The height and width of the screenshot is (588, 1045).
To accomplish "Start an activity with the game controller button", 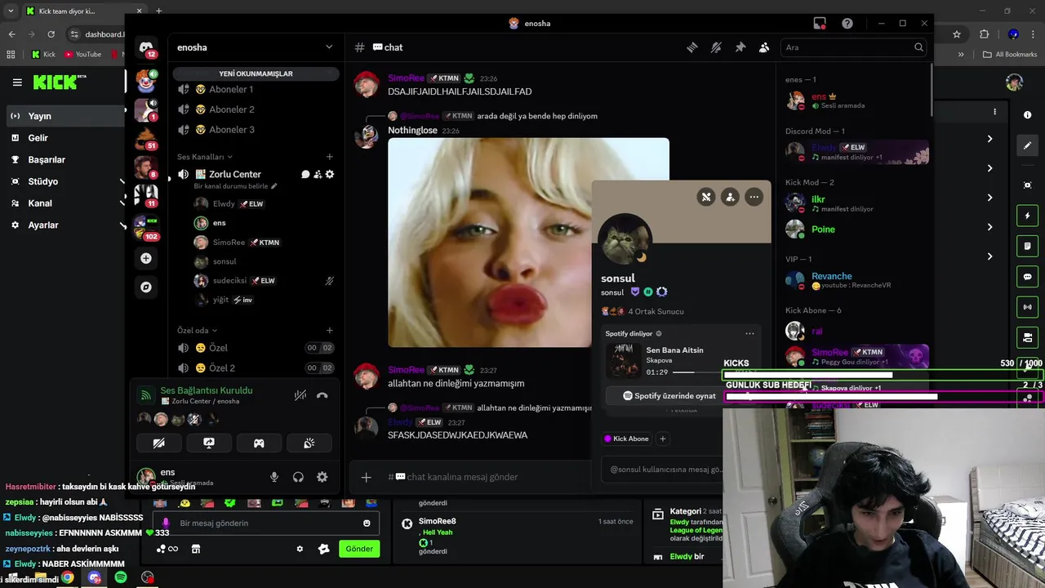I will (x=259, y=443).
